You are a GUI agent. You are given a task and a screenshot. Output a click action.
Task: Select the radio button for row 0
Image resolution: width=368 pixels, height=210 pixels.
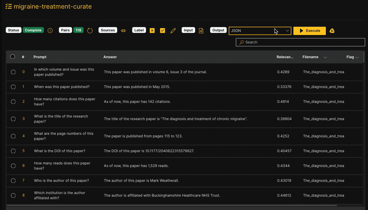[x=13, y=72]
